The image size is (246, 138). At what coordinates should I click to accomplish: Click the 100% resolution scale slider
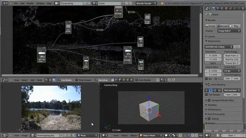pyautogui.click(x=213, y=63)
